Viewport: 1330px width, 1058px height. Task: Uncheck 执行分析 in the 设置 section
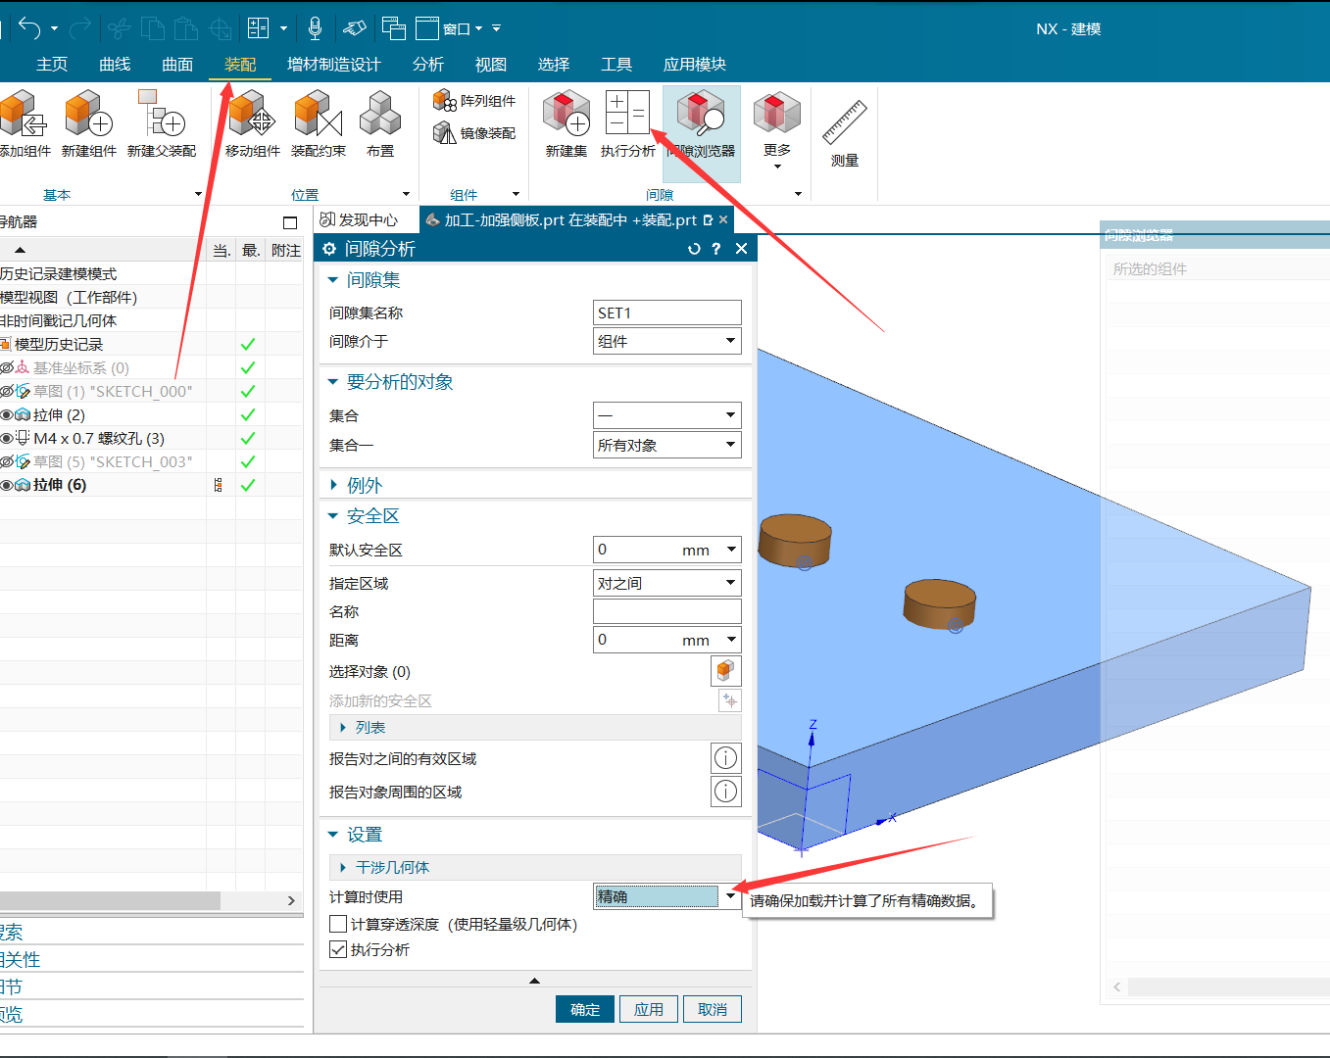[338, 949]
